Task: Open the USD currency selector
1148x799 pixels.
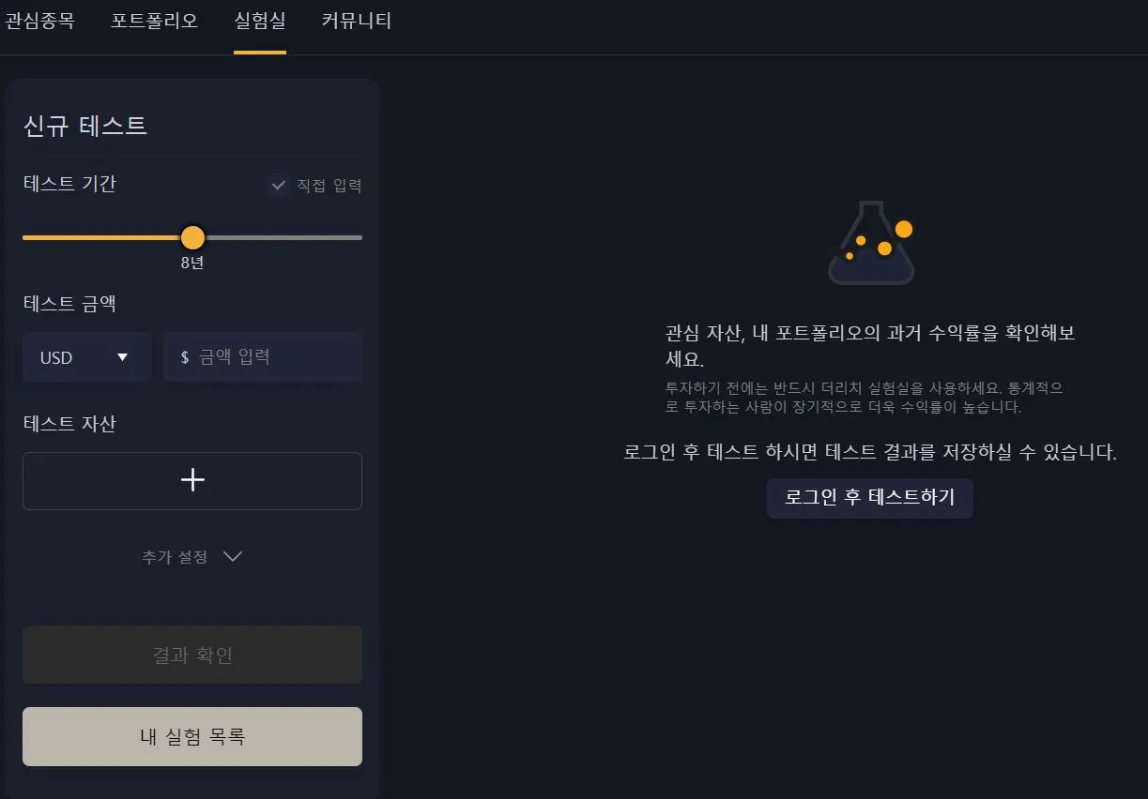Action: [86, 356]
